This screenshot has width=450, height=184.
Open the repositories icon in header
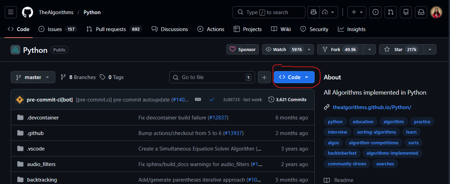pos(406,12)
